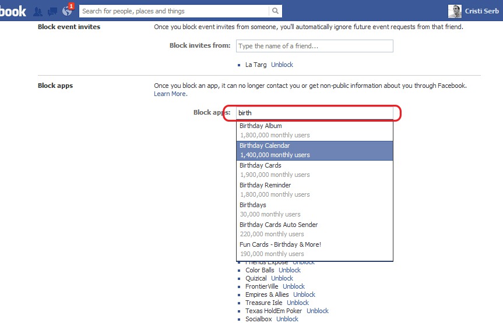This screenshot has width=503, height=323.
Task: Open the messages icon
Action: click(x=52, y=11)
